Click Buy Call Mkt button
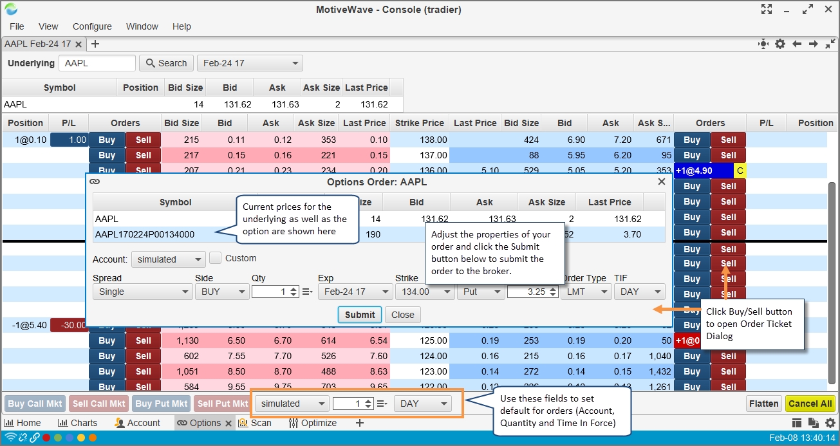Image resolution: width=840 pixels, height=446 pixels. point(35,404)
